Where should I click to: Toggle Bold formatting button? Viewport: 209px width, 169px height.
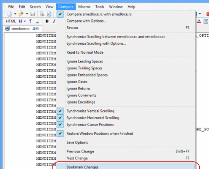(47, 21)
